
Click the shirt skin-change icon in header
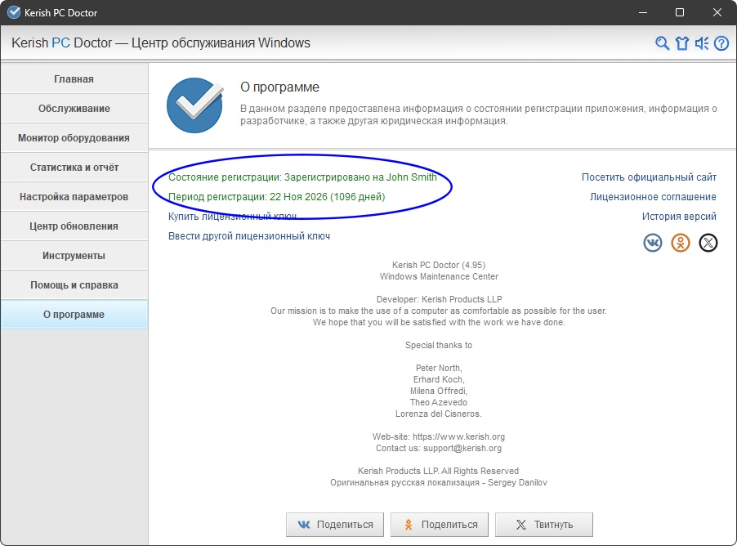[682, 43]
